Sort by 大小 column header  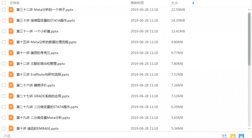click(x=174, y=3)
